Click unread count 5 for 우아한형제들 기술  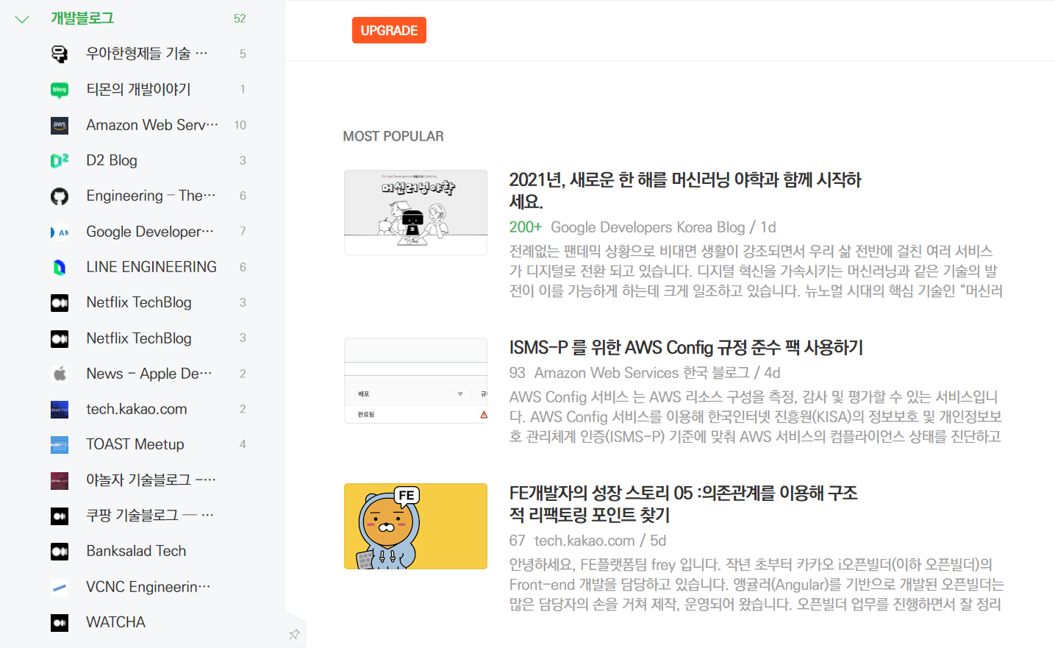[243, 54]
